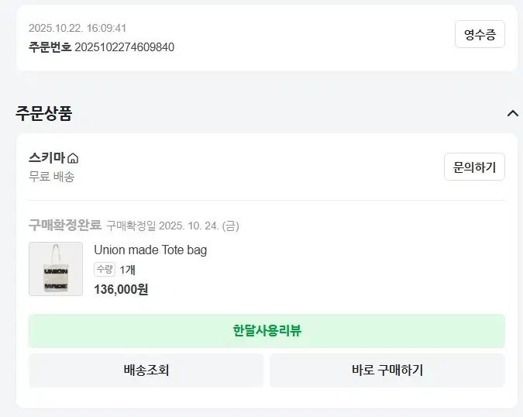Image resolution: width=523 pixels, height=417 pixels.
Task: Open the tote bag product thumbnail
Action: [56, 269]
